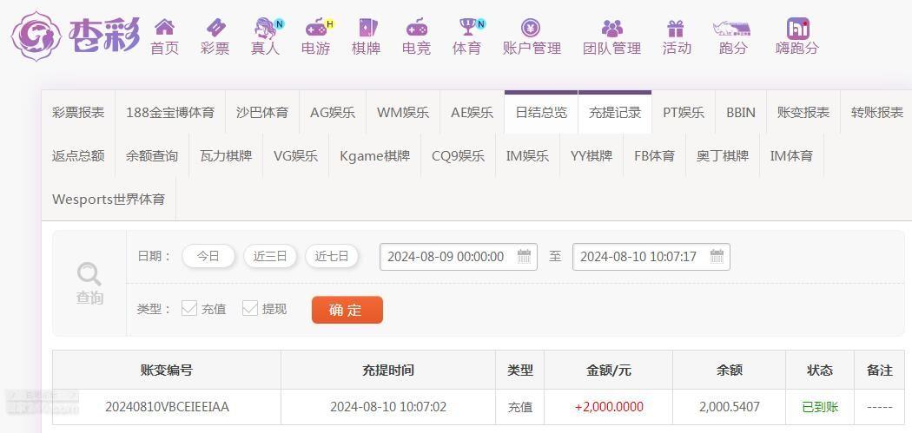Click the green 已到账 status
This screenshot has height=433, width=912.
(x=820, y=407)
